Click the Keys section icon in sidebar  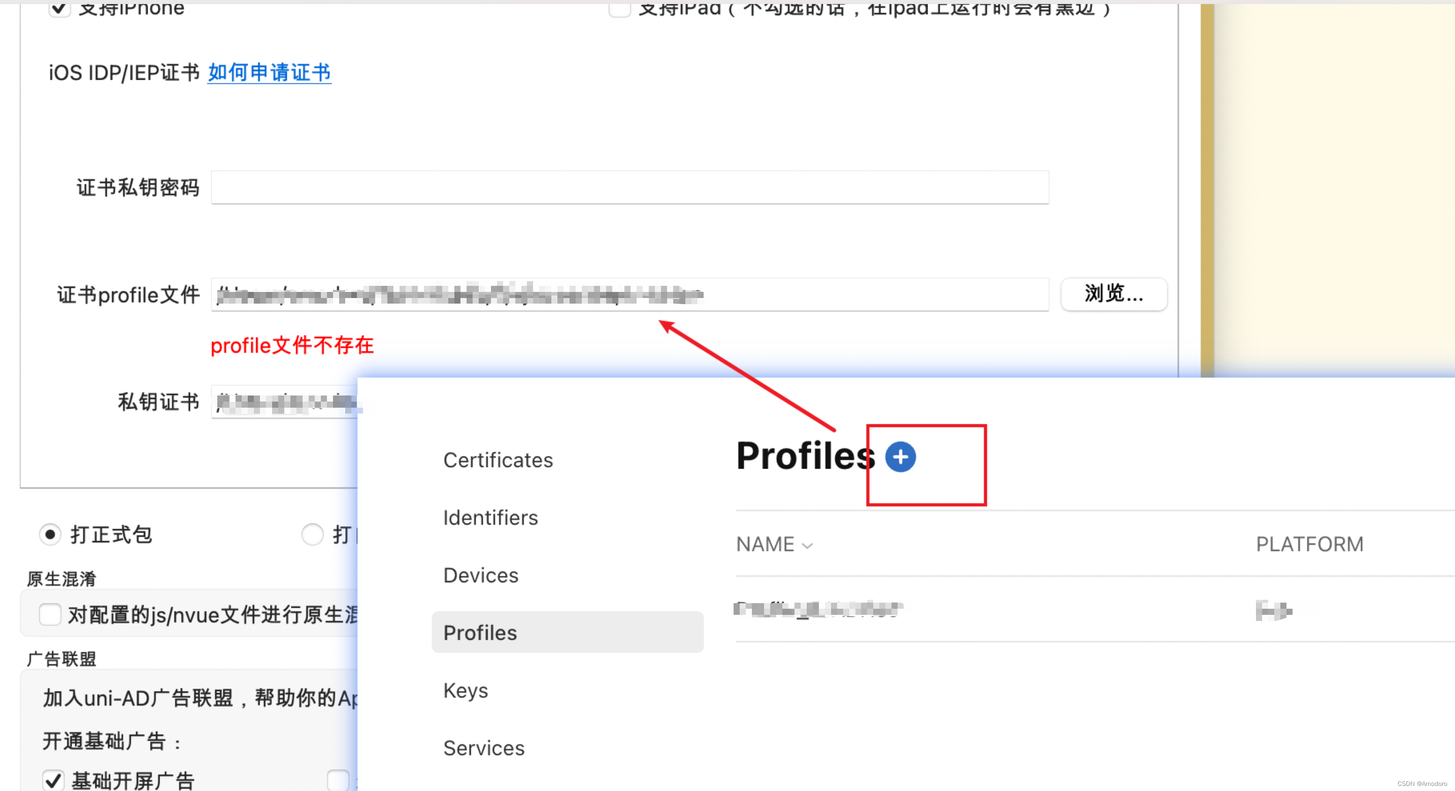tap(466, 689)
